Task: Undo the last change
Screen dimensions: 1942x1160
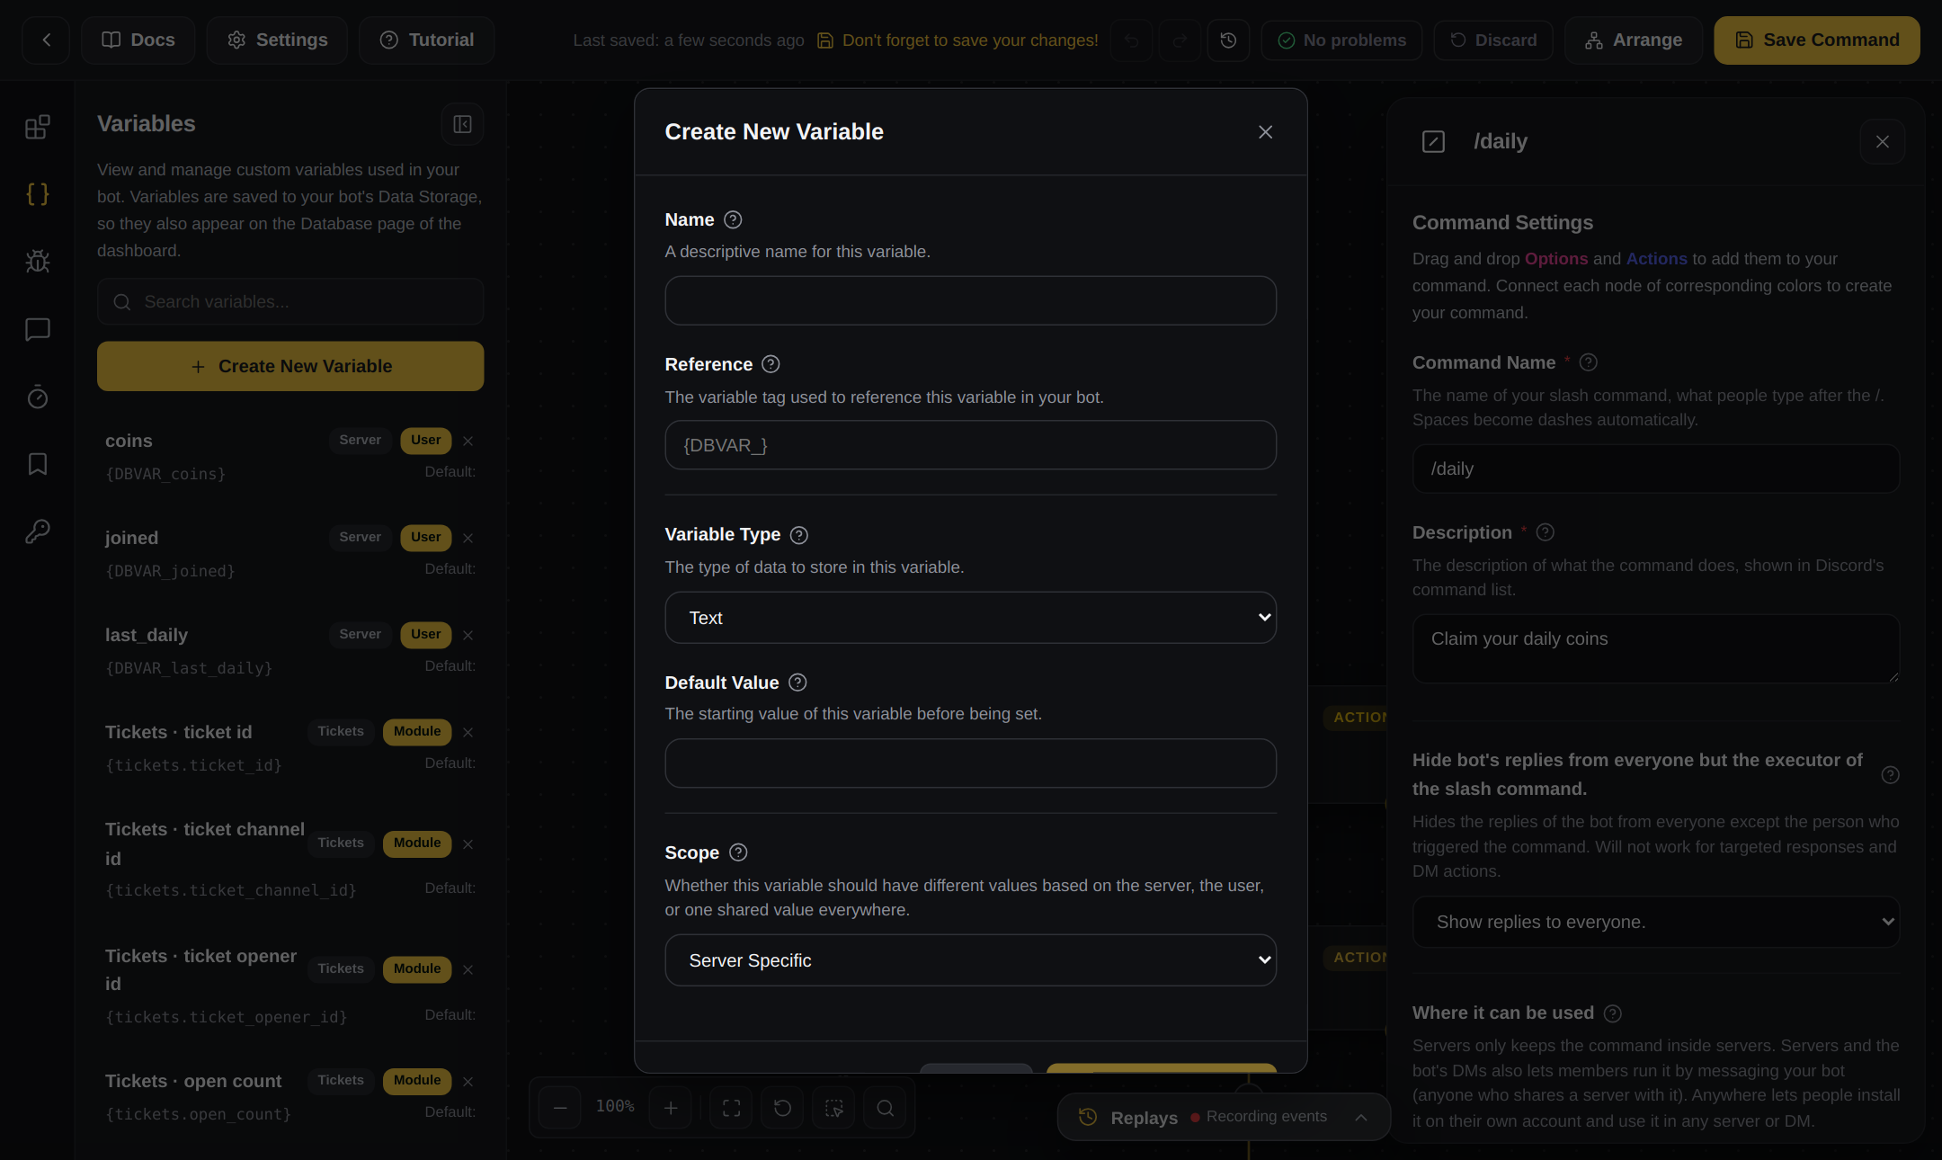Action: (x=1132, y=40)
